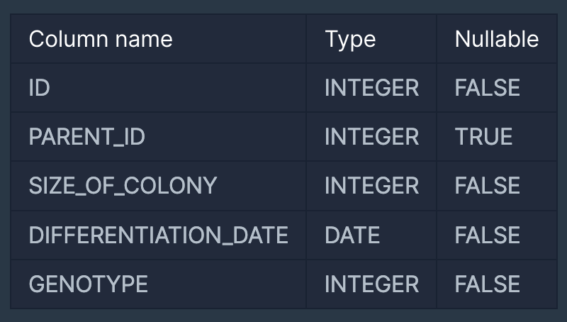Click the 'Nullable' column header
The width and height of the screenshot is (567, 322).
(x=496, y=38)
